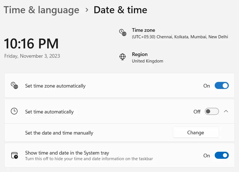
Task: Click the Time zone clock-globe icon
Action: (123, 33)
